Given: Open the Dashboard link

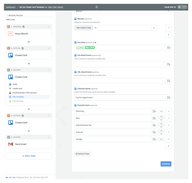Looking at the screenshot, I should (11, 7).
